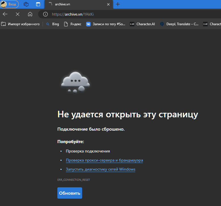Open the Яндекс bookmark
Screen dimensions: 221x206
pyautogui.click(x=73, y=24)
